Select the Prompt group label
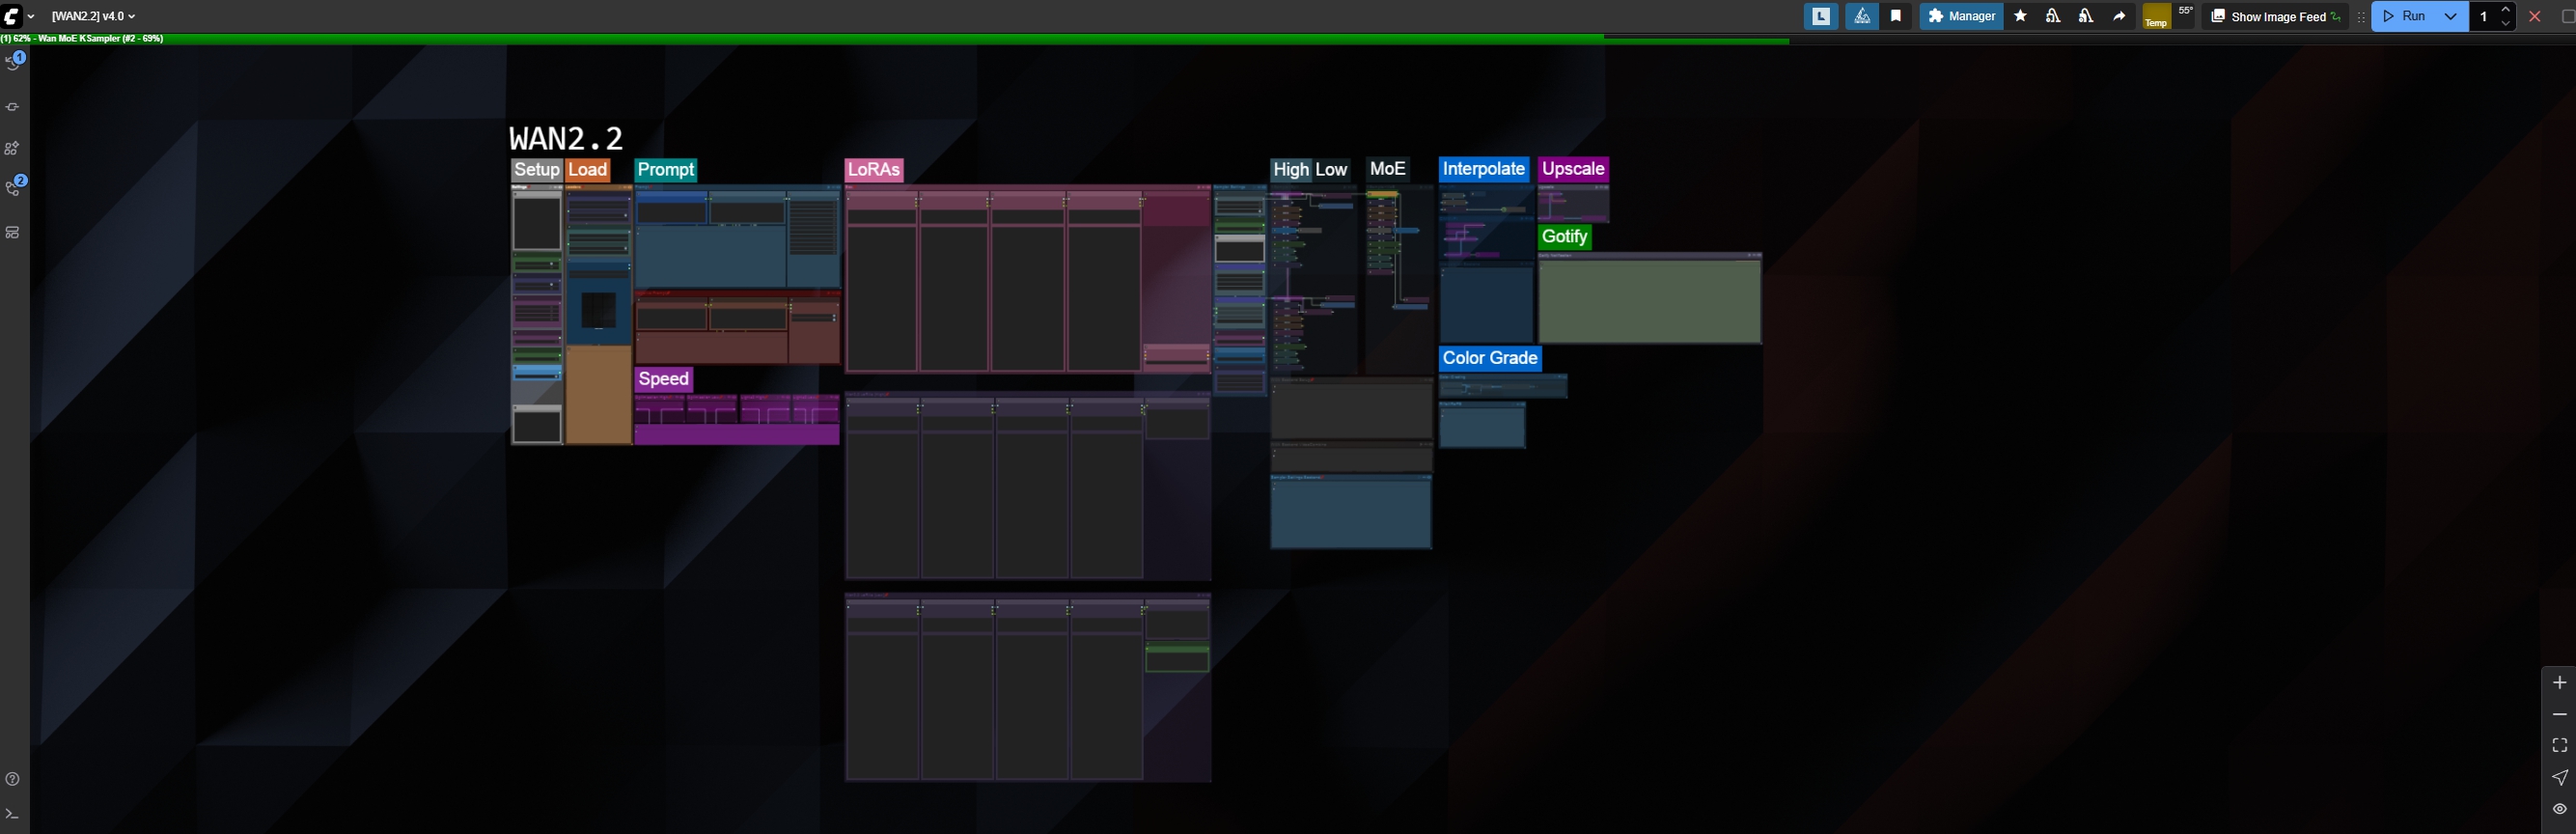2576x834 pixels. (x=666, y=170)
